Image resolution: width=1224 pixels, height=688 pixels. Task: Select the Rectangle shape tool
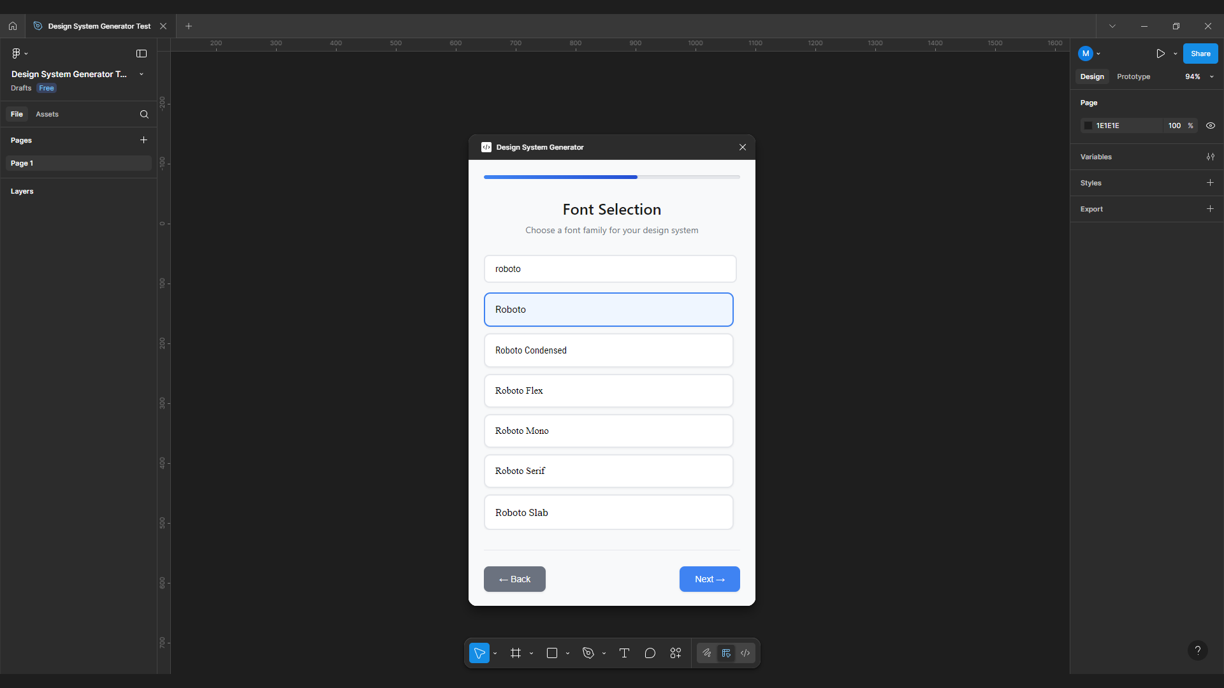(552, 653)
